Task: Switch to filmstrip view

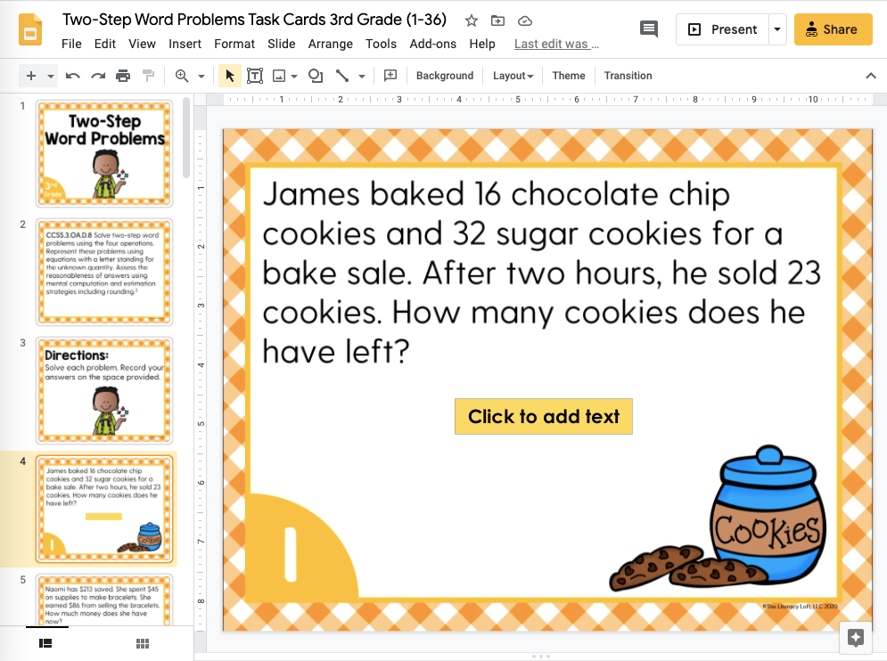Action: point(45,643)
